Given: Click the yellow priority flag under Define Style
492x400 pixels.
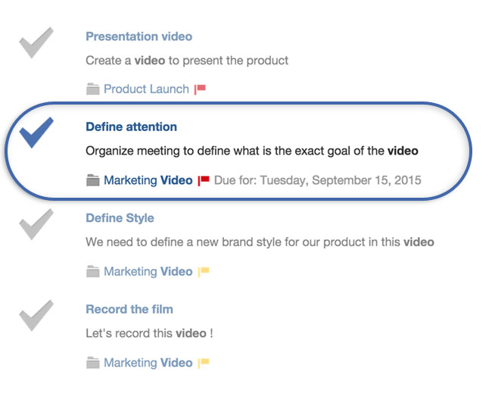Looking at the screenshot, I should 204,271.
